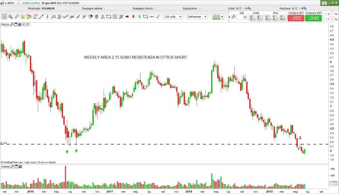Viewport: 339px width, 194px height.
Task: Open the Settimanale timeframe dropdown
Action: pos(200,17)
